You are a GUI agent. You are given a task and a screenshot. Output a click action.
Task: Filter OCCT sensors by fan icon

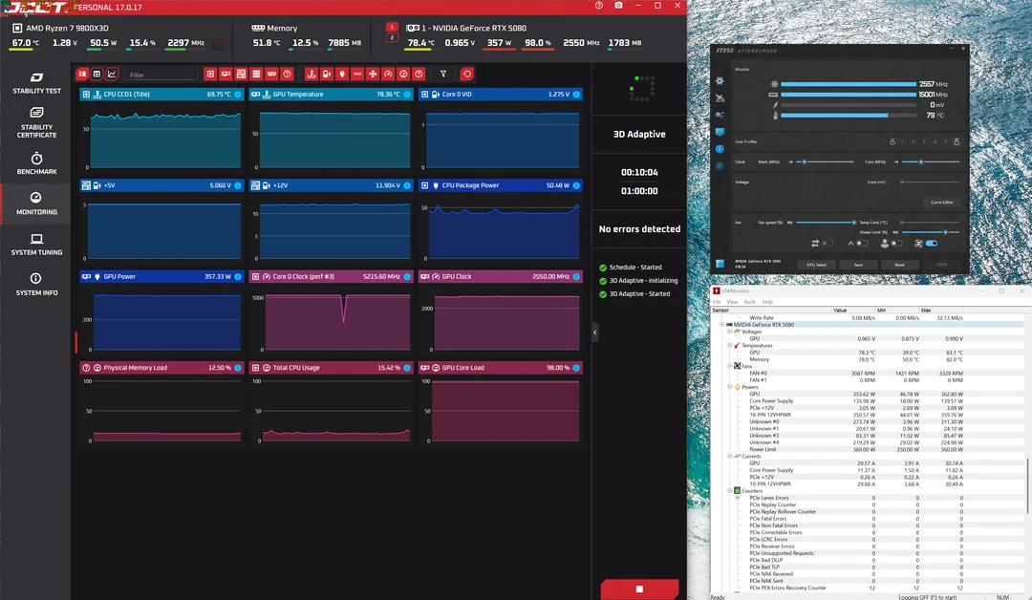coord(373,74)
